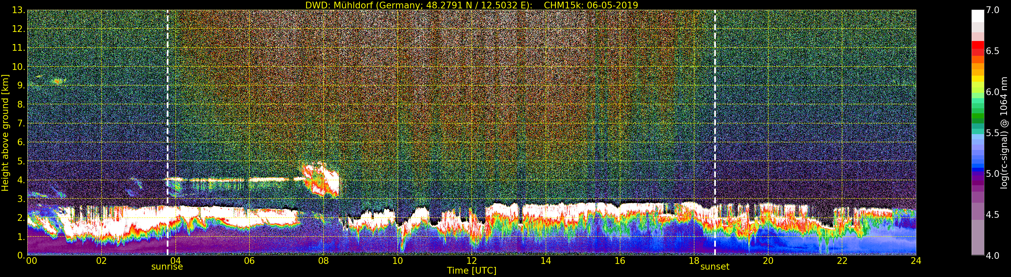Click the height-axis tick label '4.'
Viewport: 1011px width, 277px height.
21,180
